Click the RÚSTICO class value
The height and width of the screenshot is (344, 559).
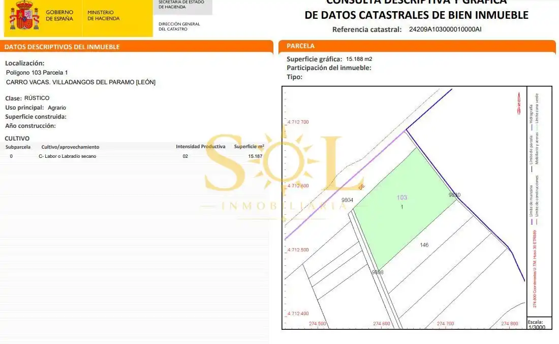[37, 98]
